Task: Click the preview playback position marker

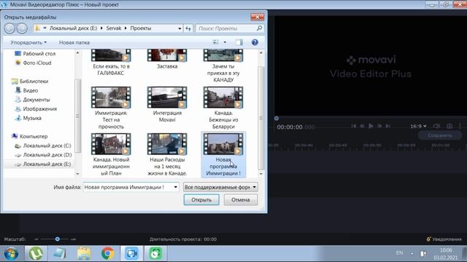Action: (x=277, y=118)
